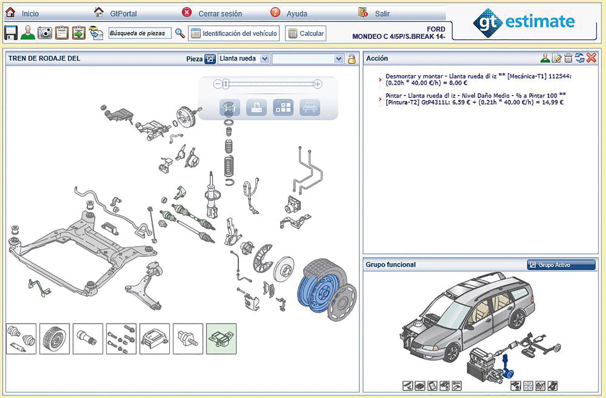The image size is (606, 398).
Task: Click the coil spring in the diagram
Action: 229,166
